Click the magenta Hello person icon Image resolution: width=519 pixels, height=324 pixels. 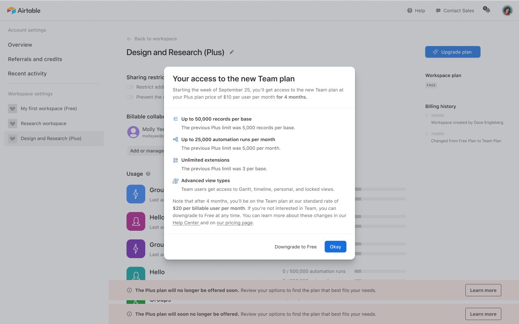coord(136,221)
